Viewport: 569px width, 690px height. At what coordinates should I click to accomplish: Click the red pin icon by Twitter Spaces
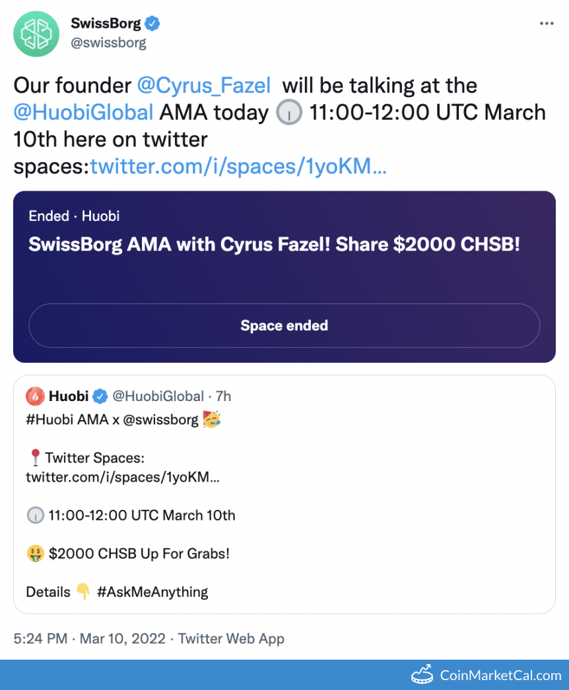35,457
